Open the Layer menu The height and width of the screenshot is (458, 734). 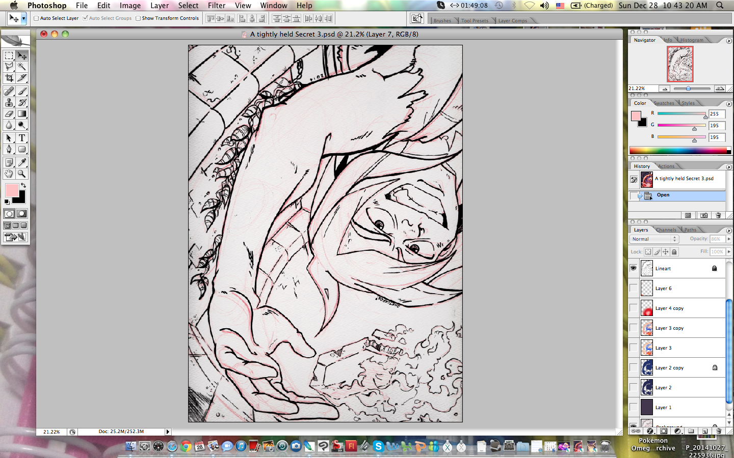coord(160,5)
